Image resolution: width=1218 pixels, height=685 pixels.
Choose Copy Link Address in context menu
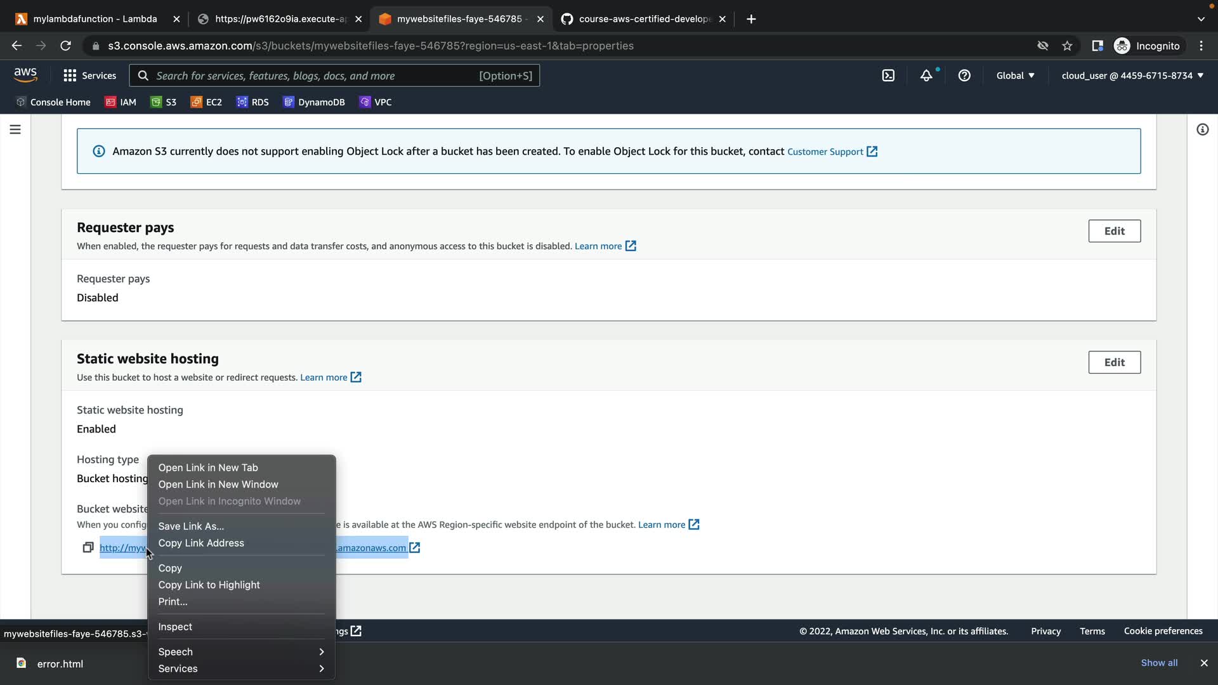click(201, 543)
